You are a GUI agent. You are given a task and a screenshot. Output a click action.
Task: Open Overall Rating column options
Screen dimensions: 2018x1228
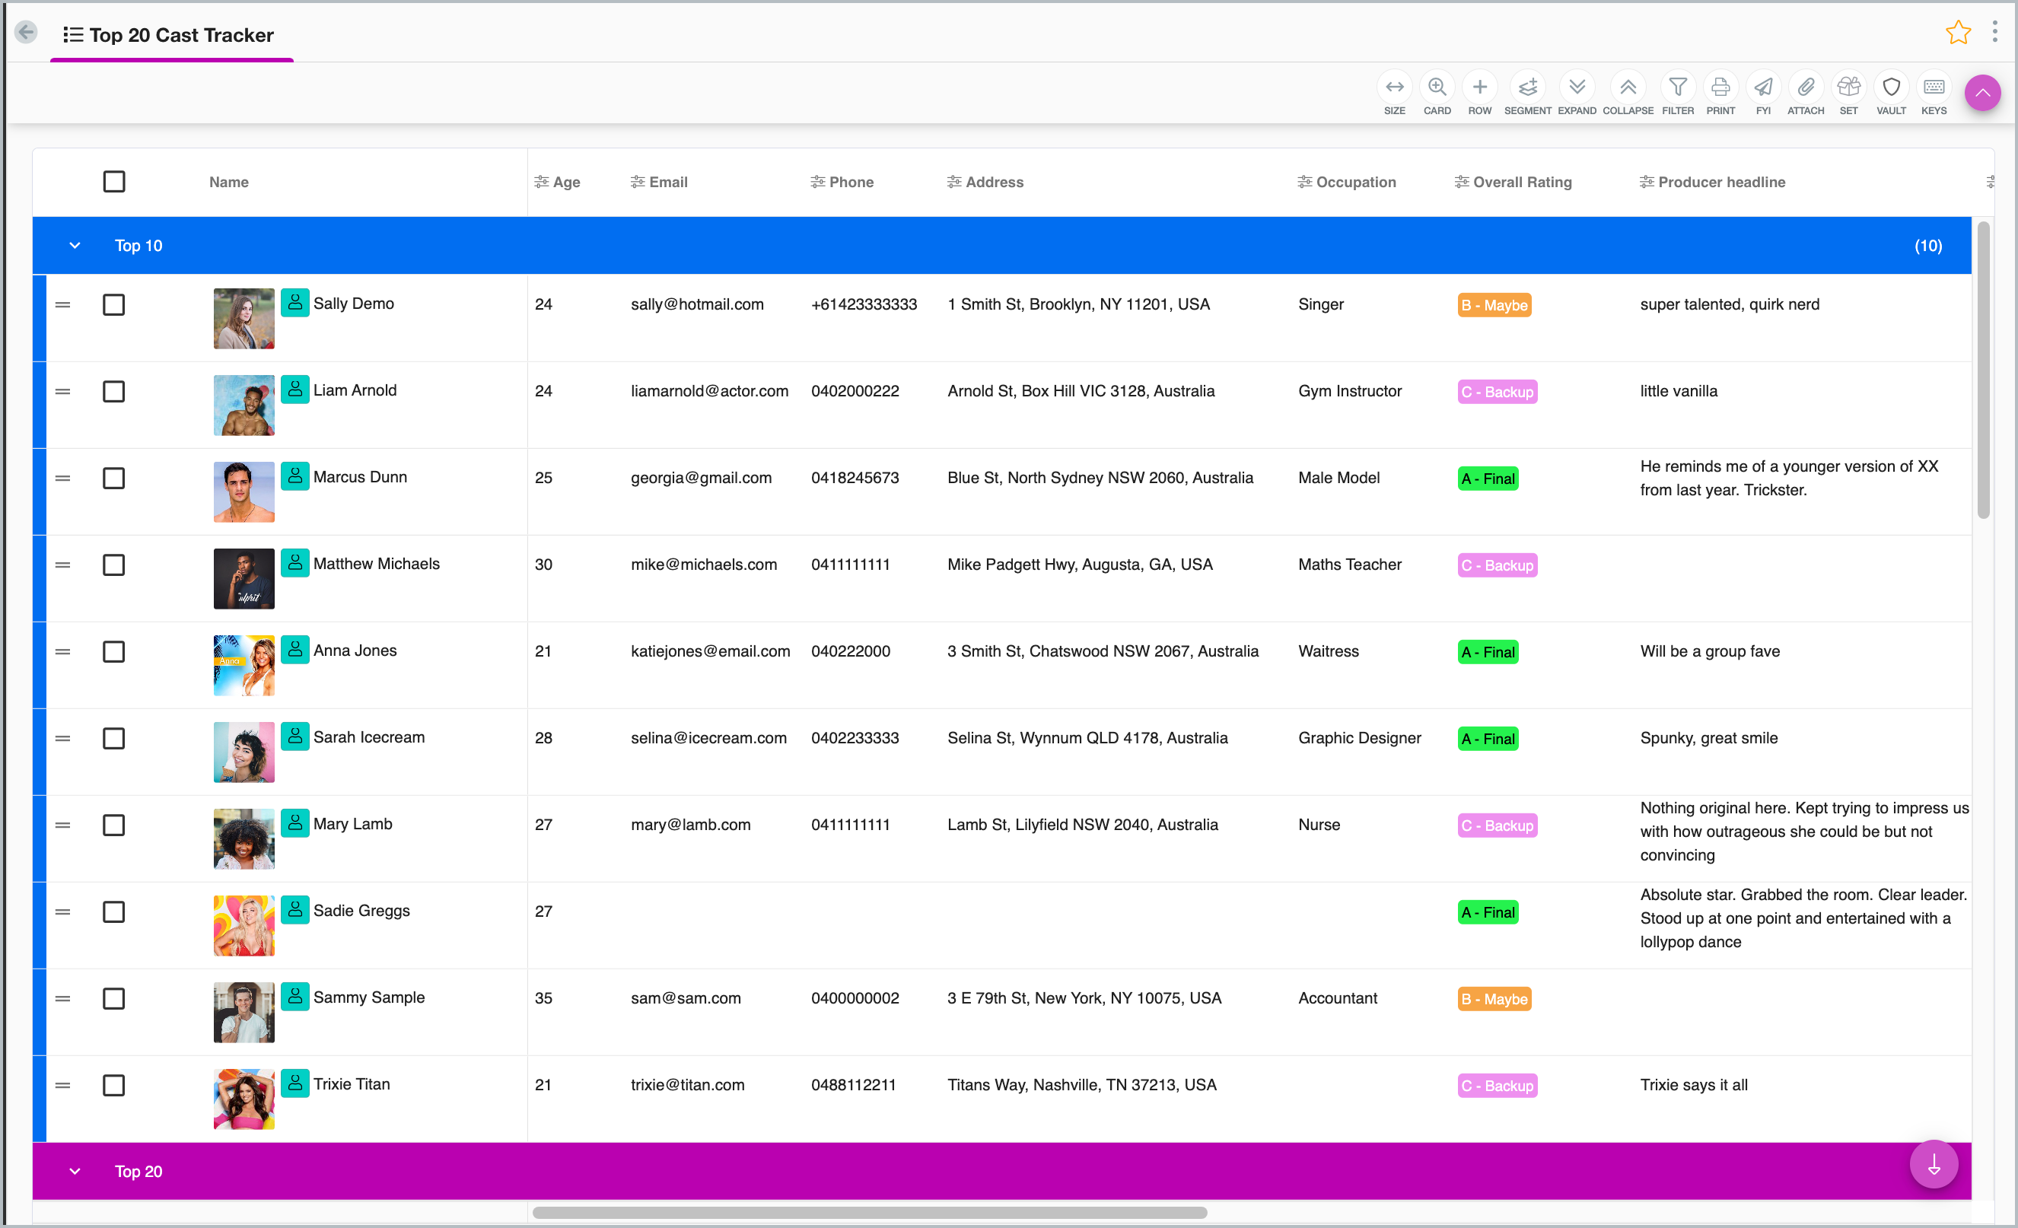[x=1461, y=182]
